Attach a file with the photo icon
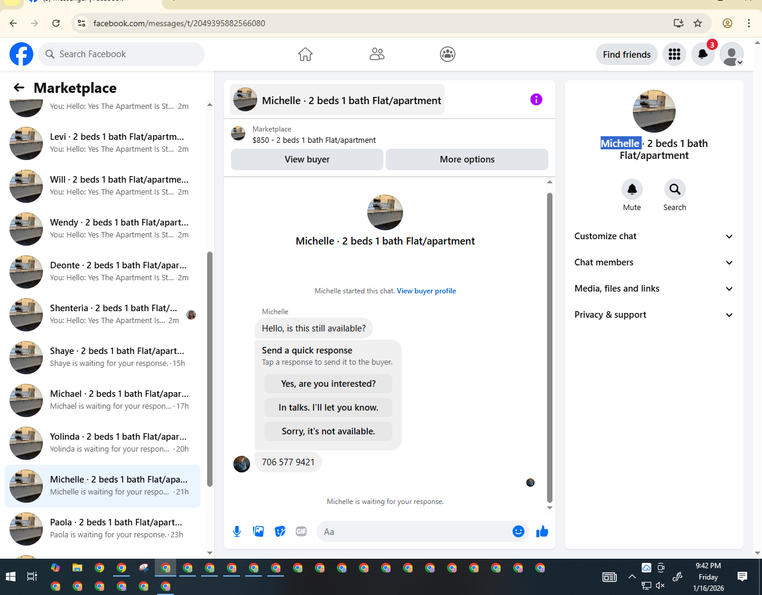Image resolution: width=762 pixels, height=595 pixels. (x=258, y=531)
